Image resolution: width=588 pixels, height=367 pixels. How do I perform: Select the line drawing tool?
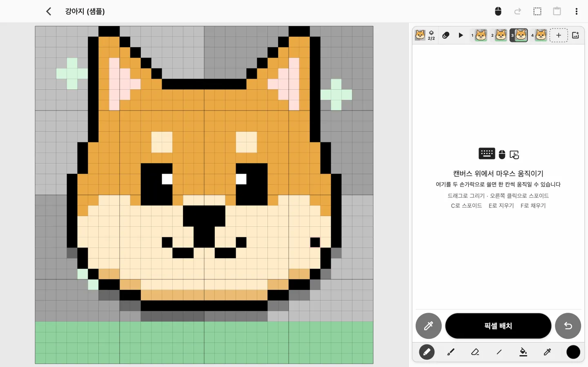point(499,352)
